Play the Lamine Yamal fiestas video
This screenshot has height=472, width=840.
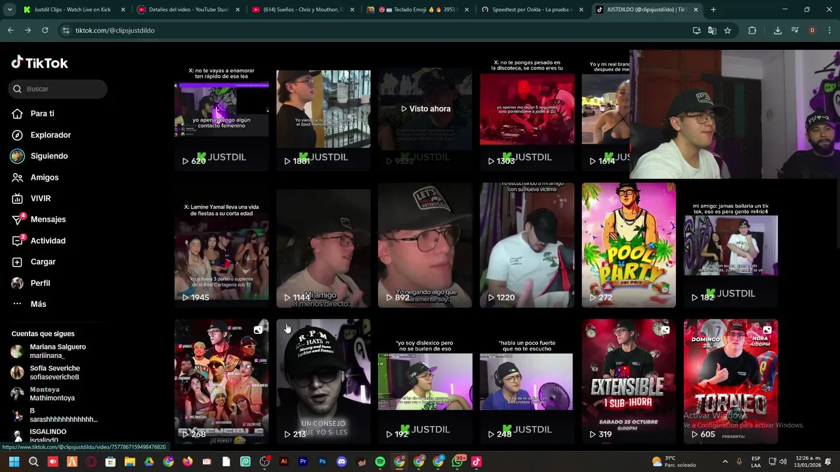click(221, 245)
